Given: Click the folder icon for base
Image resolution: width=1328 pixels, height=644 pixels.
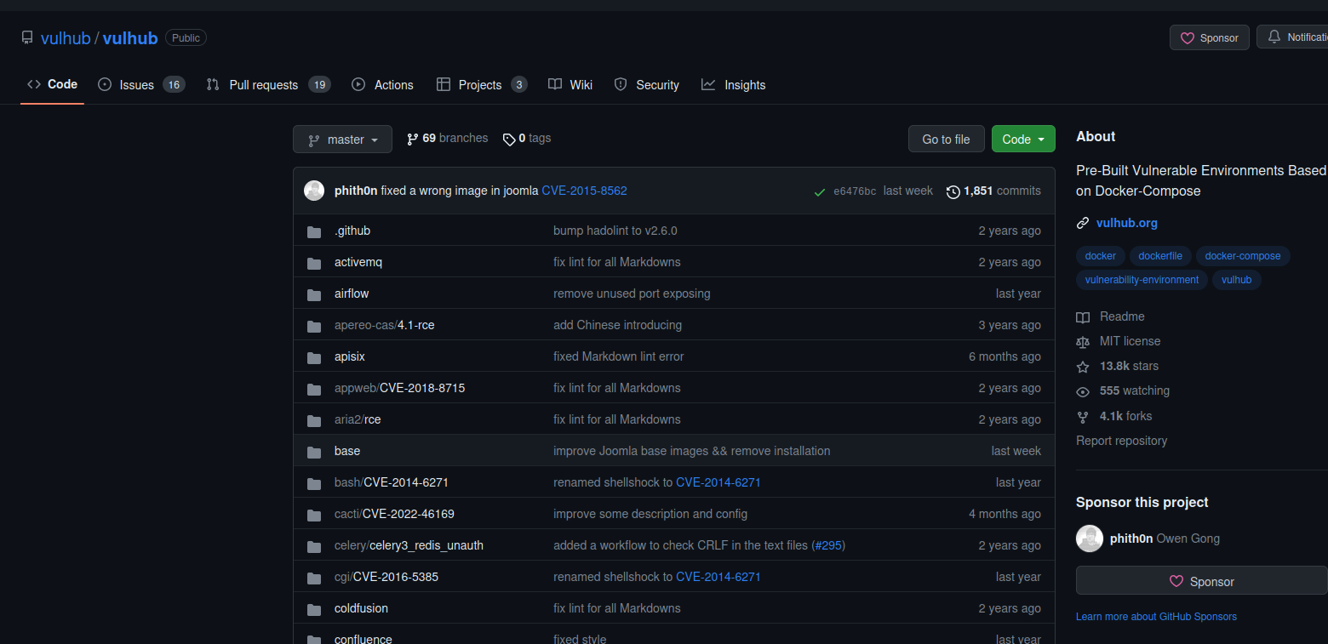Looking at the screenshot, I should [314, 452].
